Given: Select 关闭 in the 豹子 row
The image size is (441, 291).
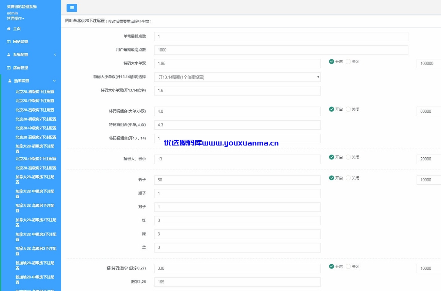Looking at the screenshot, I should click(348, 178).
